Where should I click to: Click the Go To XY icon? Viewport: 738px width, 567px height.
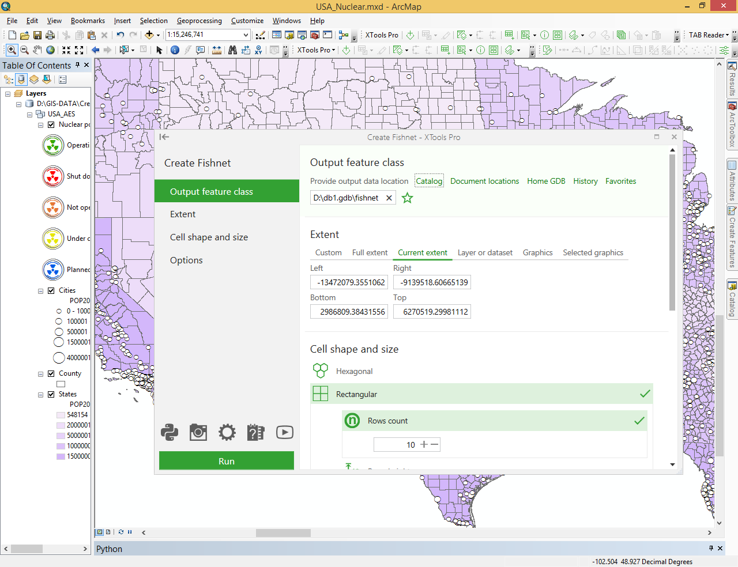click(x=258, y=50)
